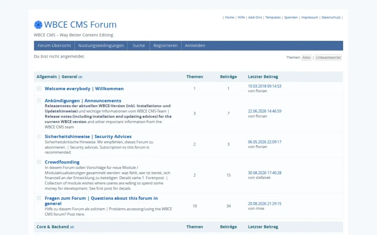Show Unbeantwortet topics
The height and width of the screenshot is (235, 377).
tap(328, 57)
